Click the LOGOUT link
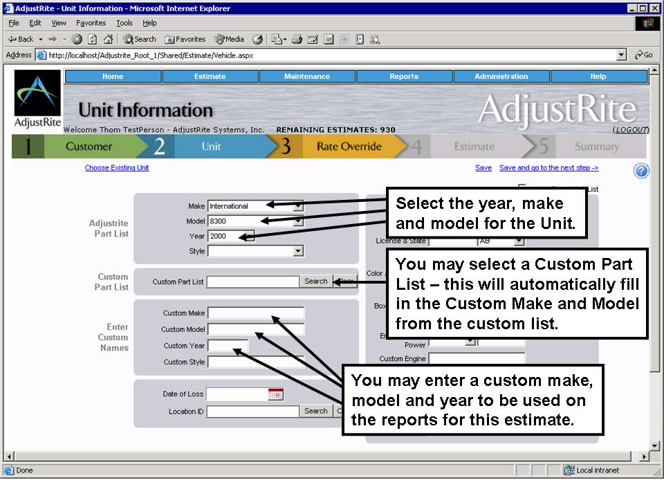 click(631, 129)
